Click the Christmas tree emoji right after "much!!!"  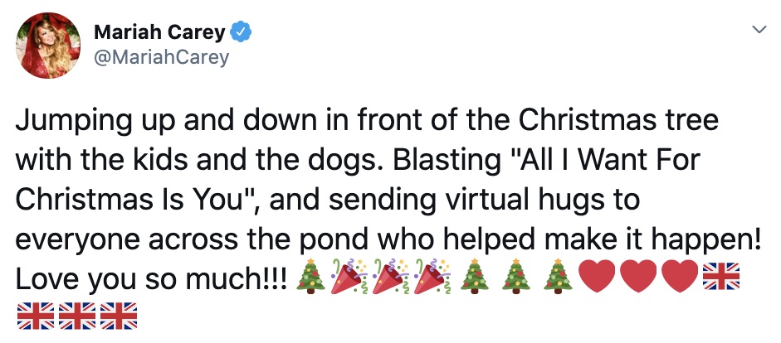pos(310,277)
